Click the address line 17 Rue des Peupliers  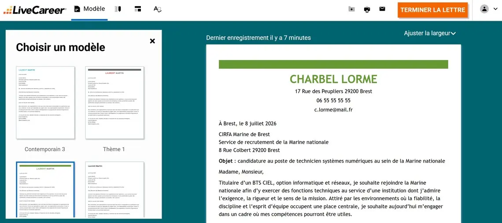coord(333,91)
